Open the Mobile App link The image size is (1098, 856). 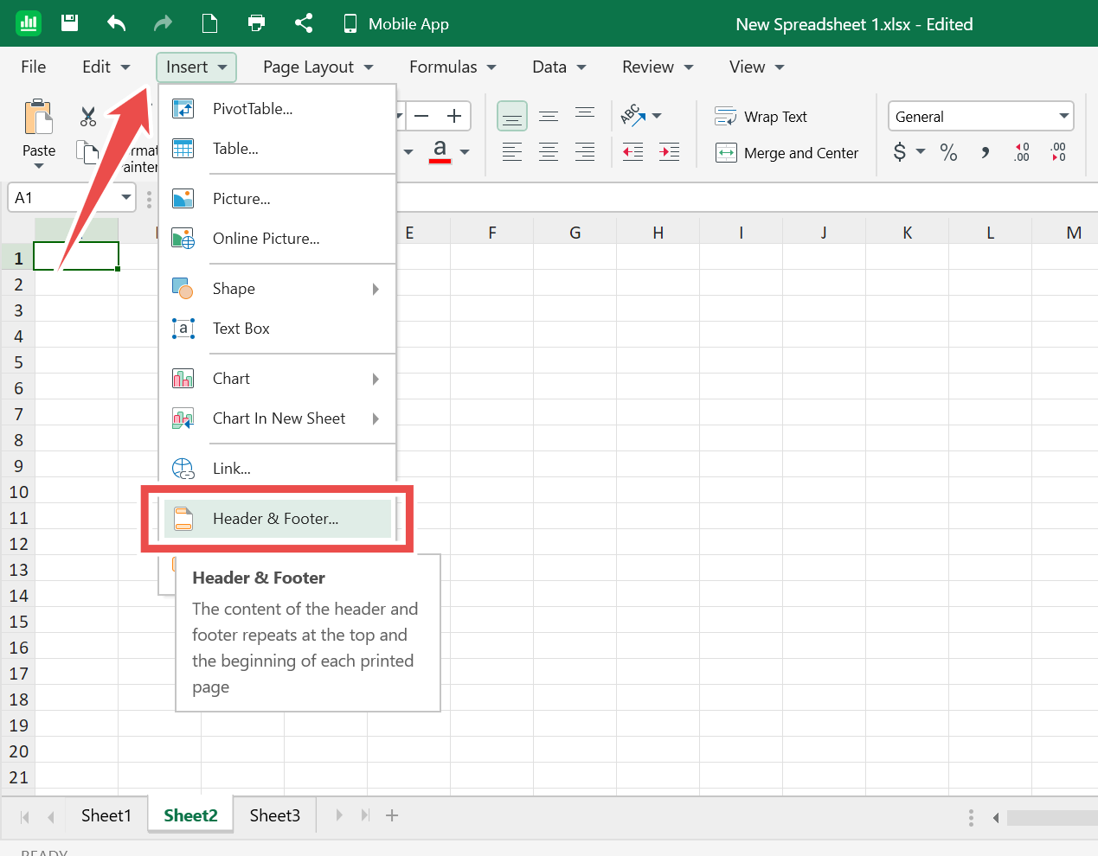[396, 23]
